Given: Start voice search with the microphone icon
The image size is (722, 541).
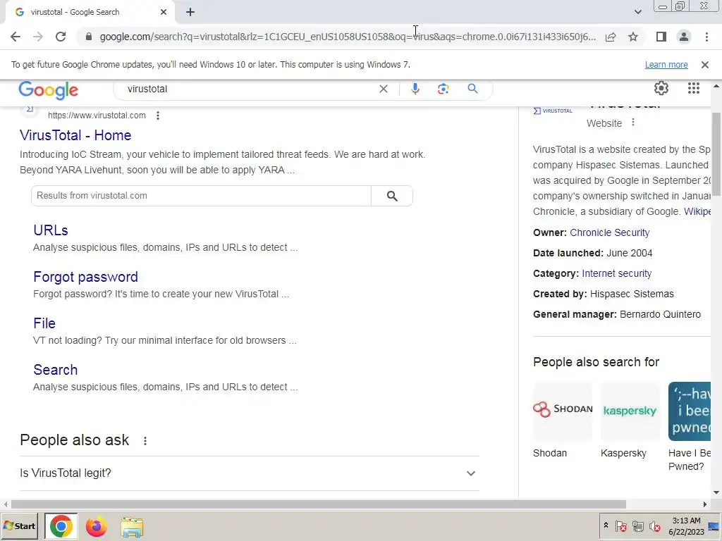Looking at the screenshot, I should point(415,89).
